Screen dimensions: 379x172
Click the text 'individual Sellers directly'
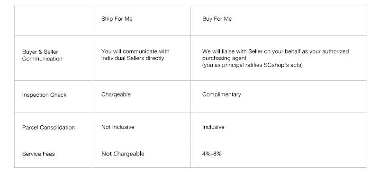click(x=133, y=58)
